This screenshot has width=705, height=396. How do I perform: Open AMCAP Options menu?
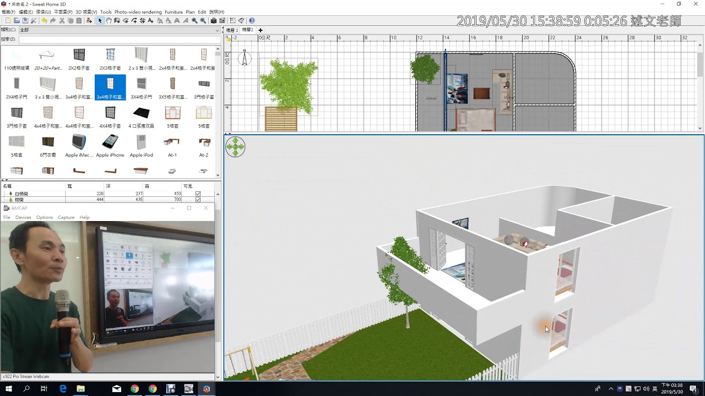[x=45, y=217]
